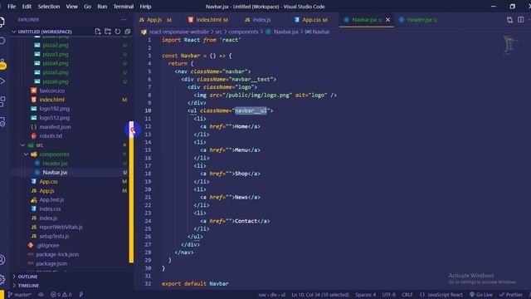Viewport: 531px width, 299px height.
Task: Click the Go Live status button
Action: pos(481,295)
